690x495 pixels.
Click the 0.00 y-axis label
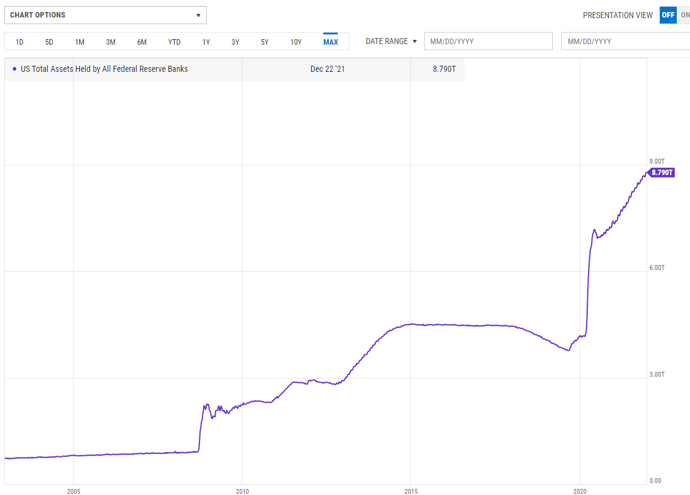[655, 481]
